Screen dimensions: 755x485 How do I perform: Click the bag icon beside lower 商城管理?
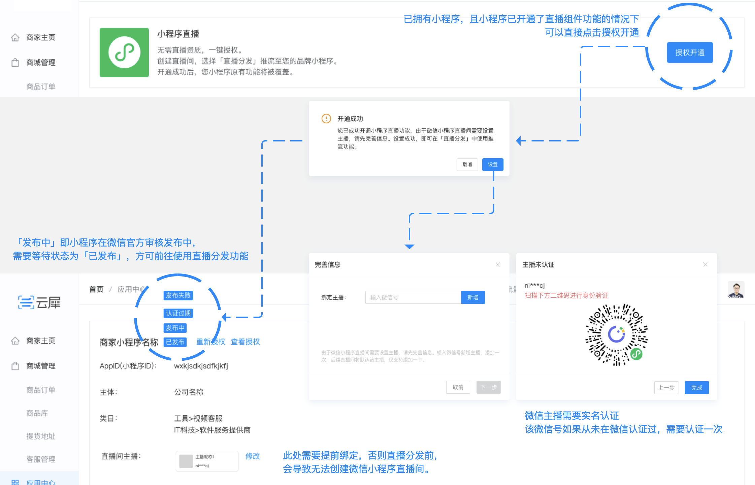15,366
